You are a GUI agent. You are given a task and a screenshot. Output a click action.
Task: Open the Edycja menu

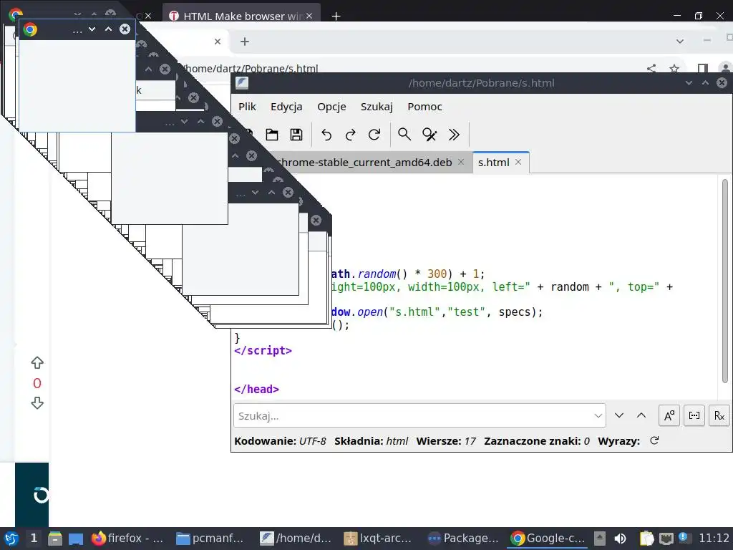coord(286,107)
